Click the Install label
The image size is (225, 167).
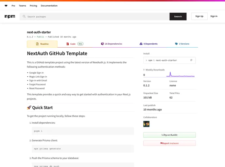(x=147, y=53)
